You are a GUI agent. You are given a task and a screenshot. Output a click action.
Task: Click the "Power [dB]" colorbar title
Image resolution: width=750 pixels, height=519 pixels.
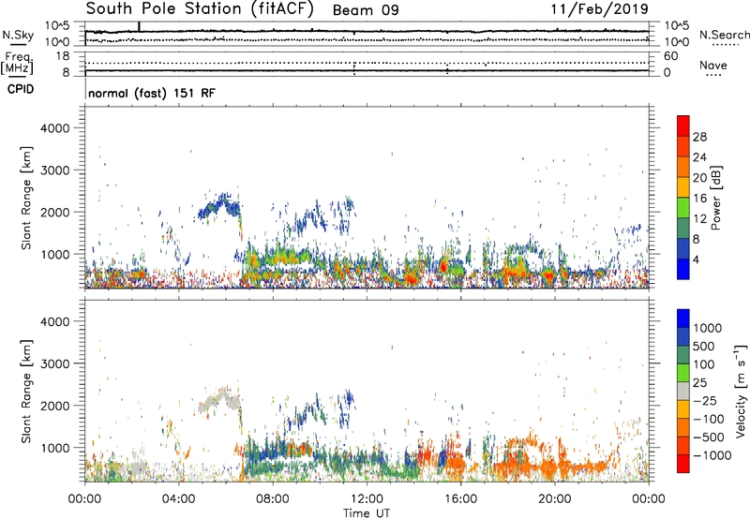715,198
